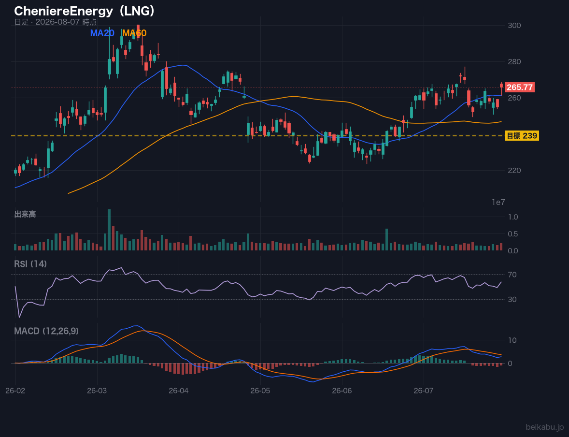The image size is (569, 437).
Task: Click the 26-03 date axis label
Action: [x=97, y=391]
